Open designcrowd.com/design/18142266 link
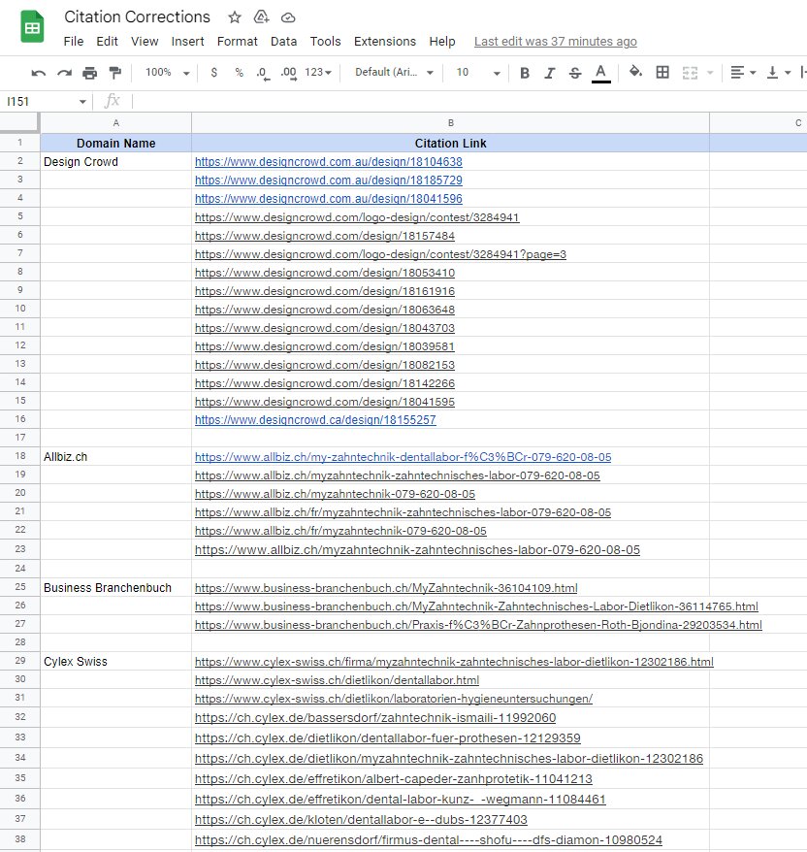 (x=325, y=383)
